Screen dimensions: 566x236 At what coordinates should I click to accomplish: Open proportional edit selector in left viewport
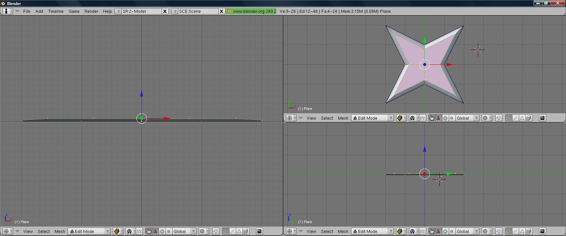tap(203, 231)
